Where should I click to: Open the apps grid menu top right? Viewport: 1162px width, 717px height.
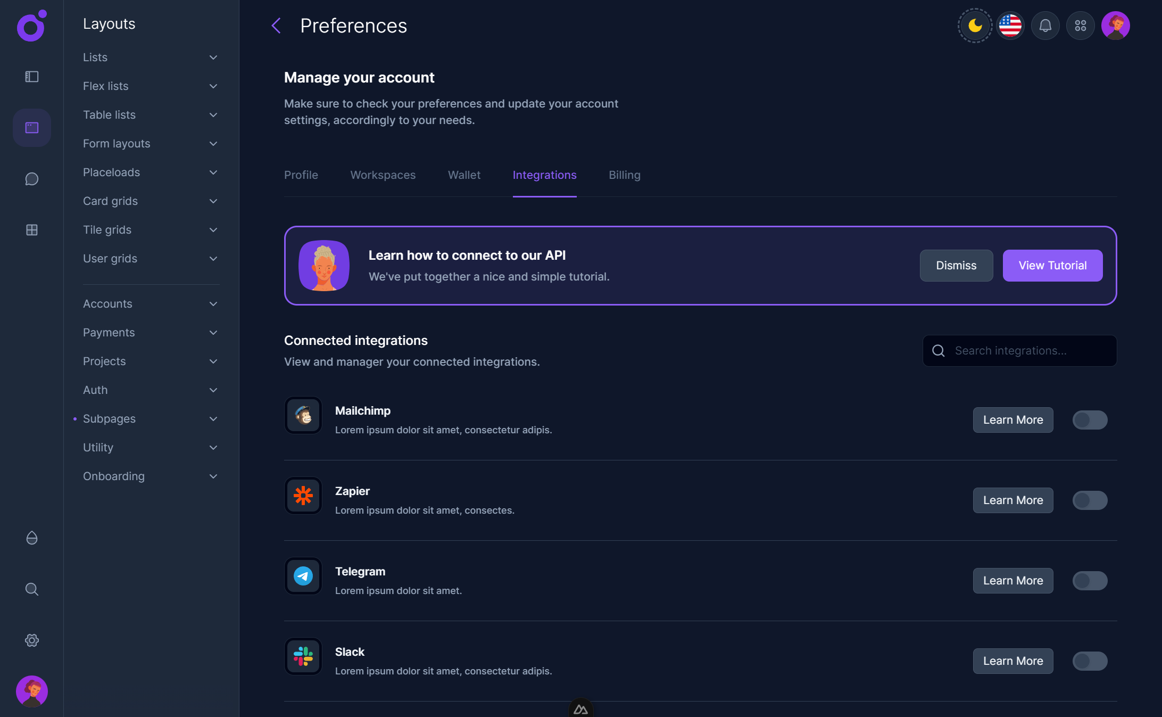click(x=1080, y=25)
